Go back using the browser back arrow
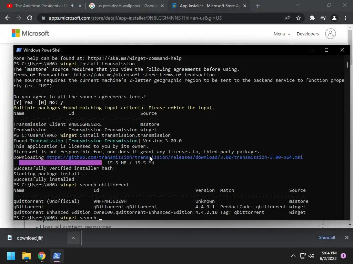The image size is (353, 264). 8,18
